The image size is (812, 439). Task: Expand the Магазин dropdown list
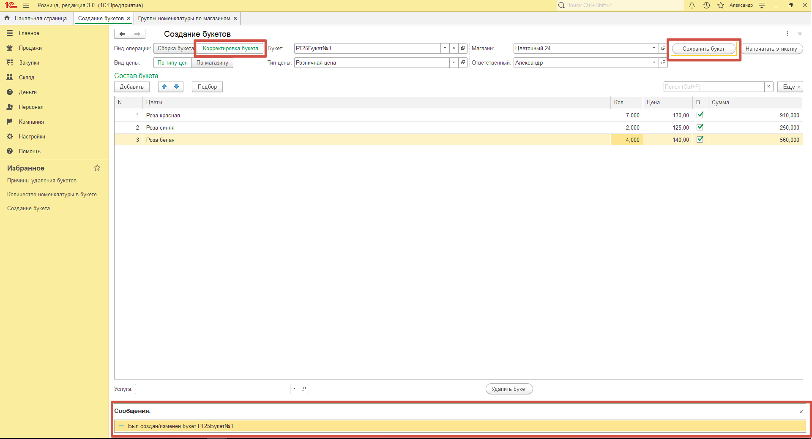click(x=654, y=48)
